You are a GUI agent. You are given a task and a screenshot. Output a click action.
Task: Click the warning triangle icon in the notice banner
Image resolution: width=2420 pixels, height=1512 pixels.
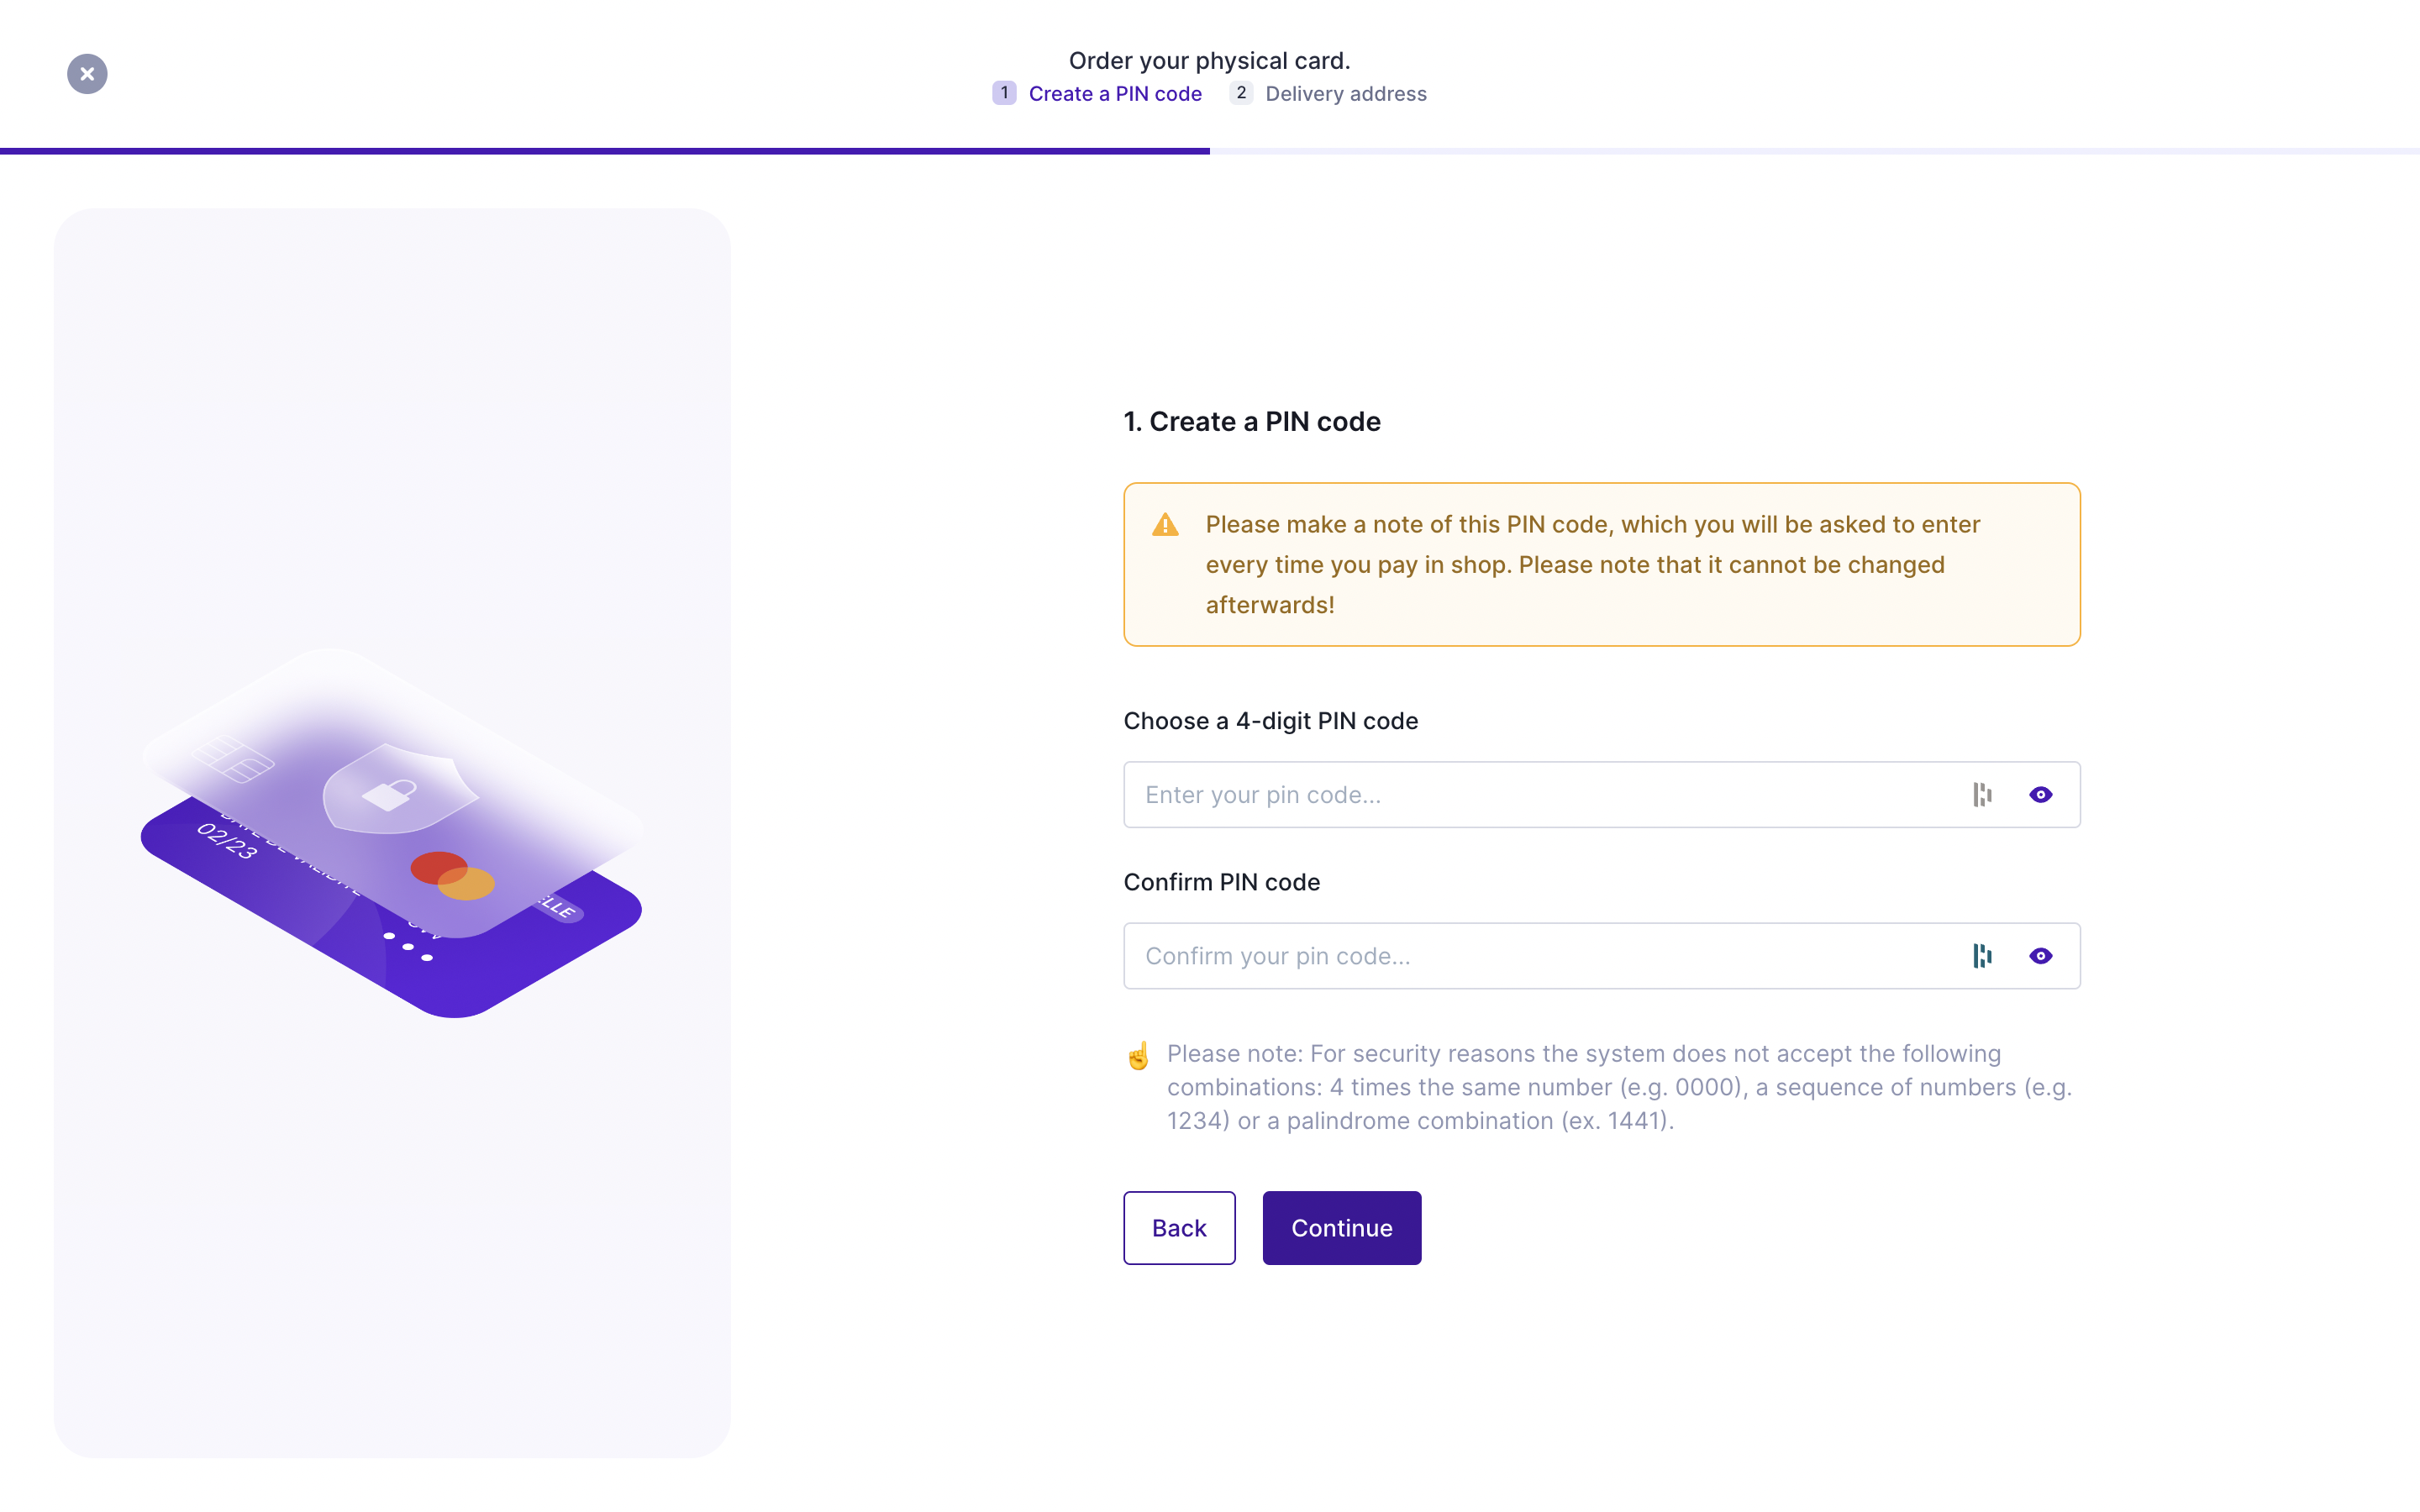(x=1164, y=523)
